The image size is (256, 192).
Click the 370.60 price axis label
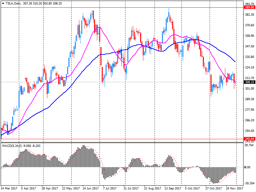point(249,25)
